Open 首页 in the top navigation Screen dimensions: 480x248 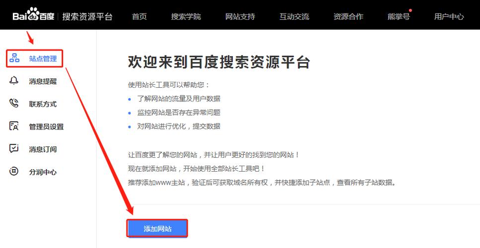coord(139,16)
